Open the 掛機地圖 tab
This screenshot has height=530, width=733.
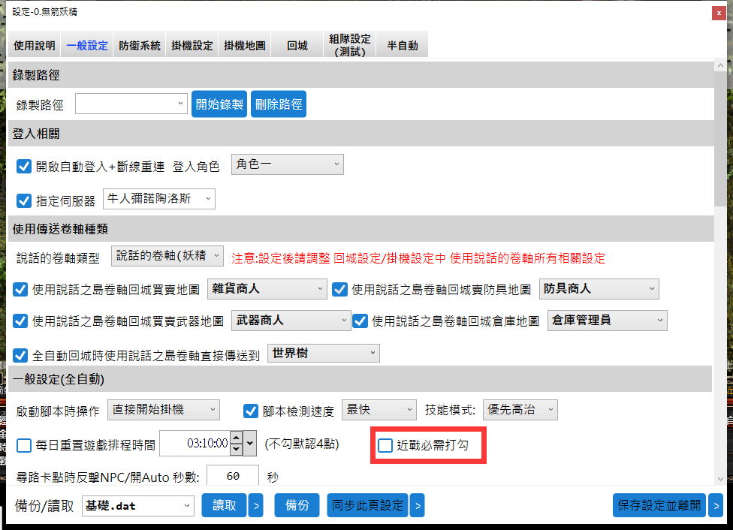(x=245, y=45)
